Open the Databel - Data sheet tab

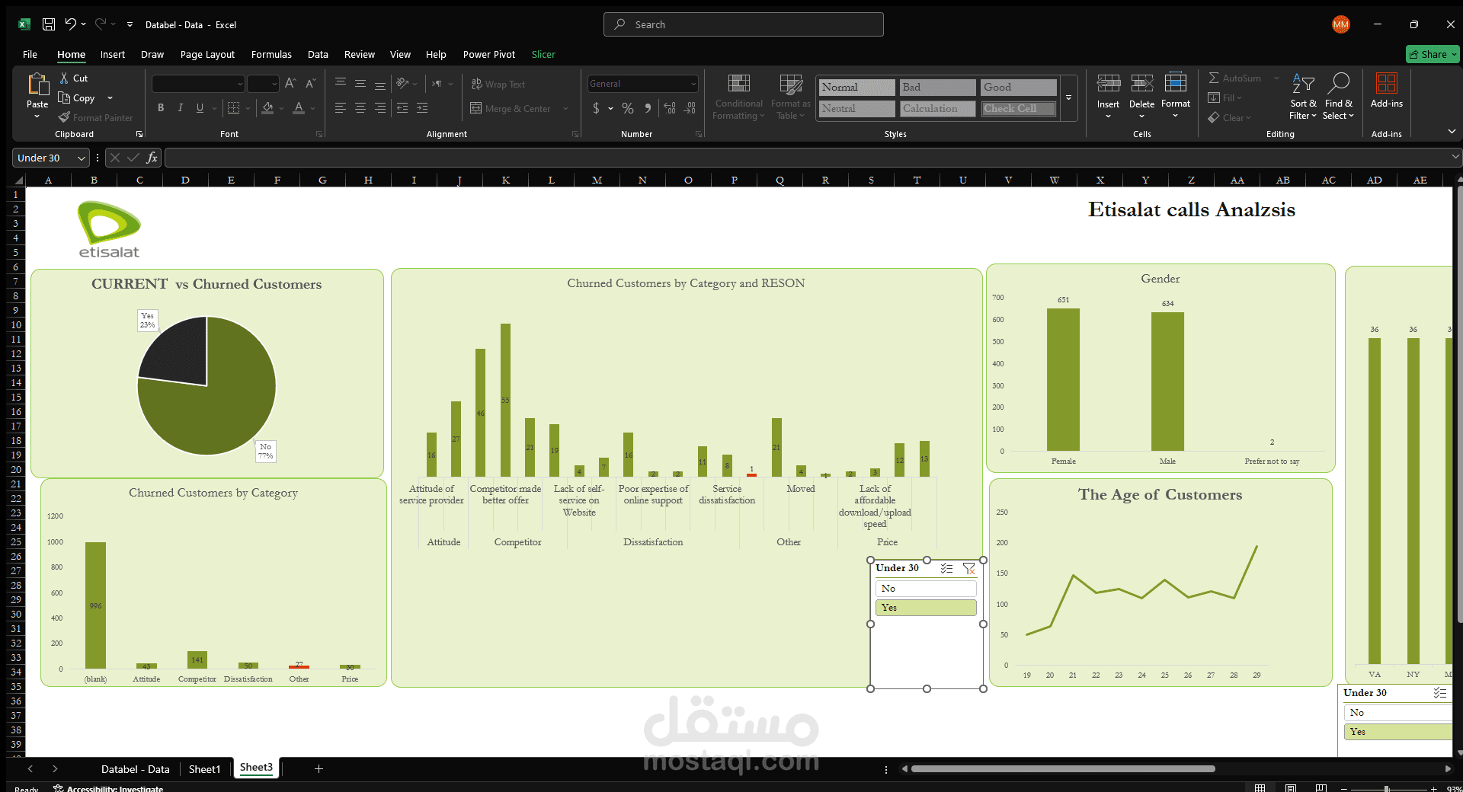136,769
